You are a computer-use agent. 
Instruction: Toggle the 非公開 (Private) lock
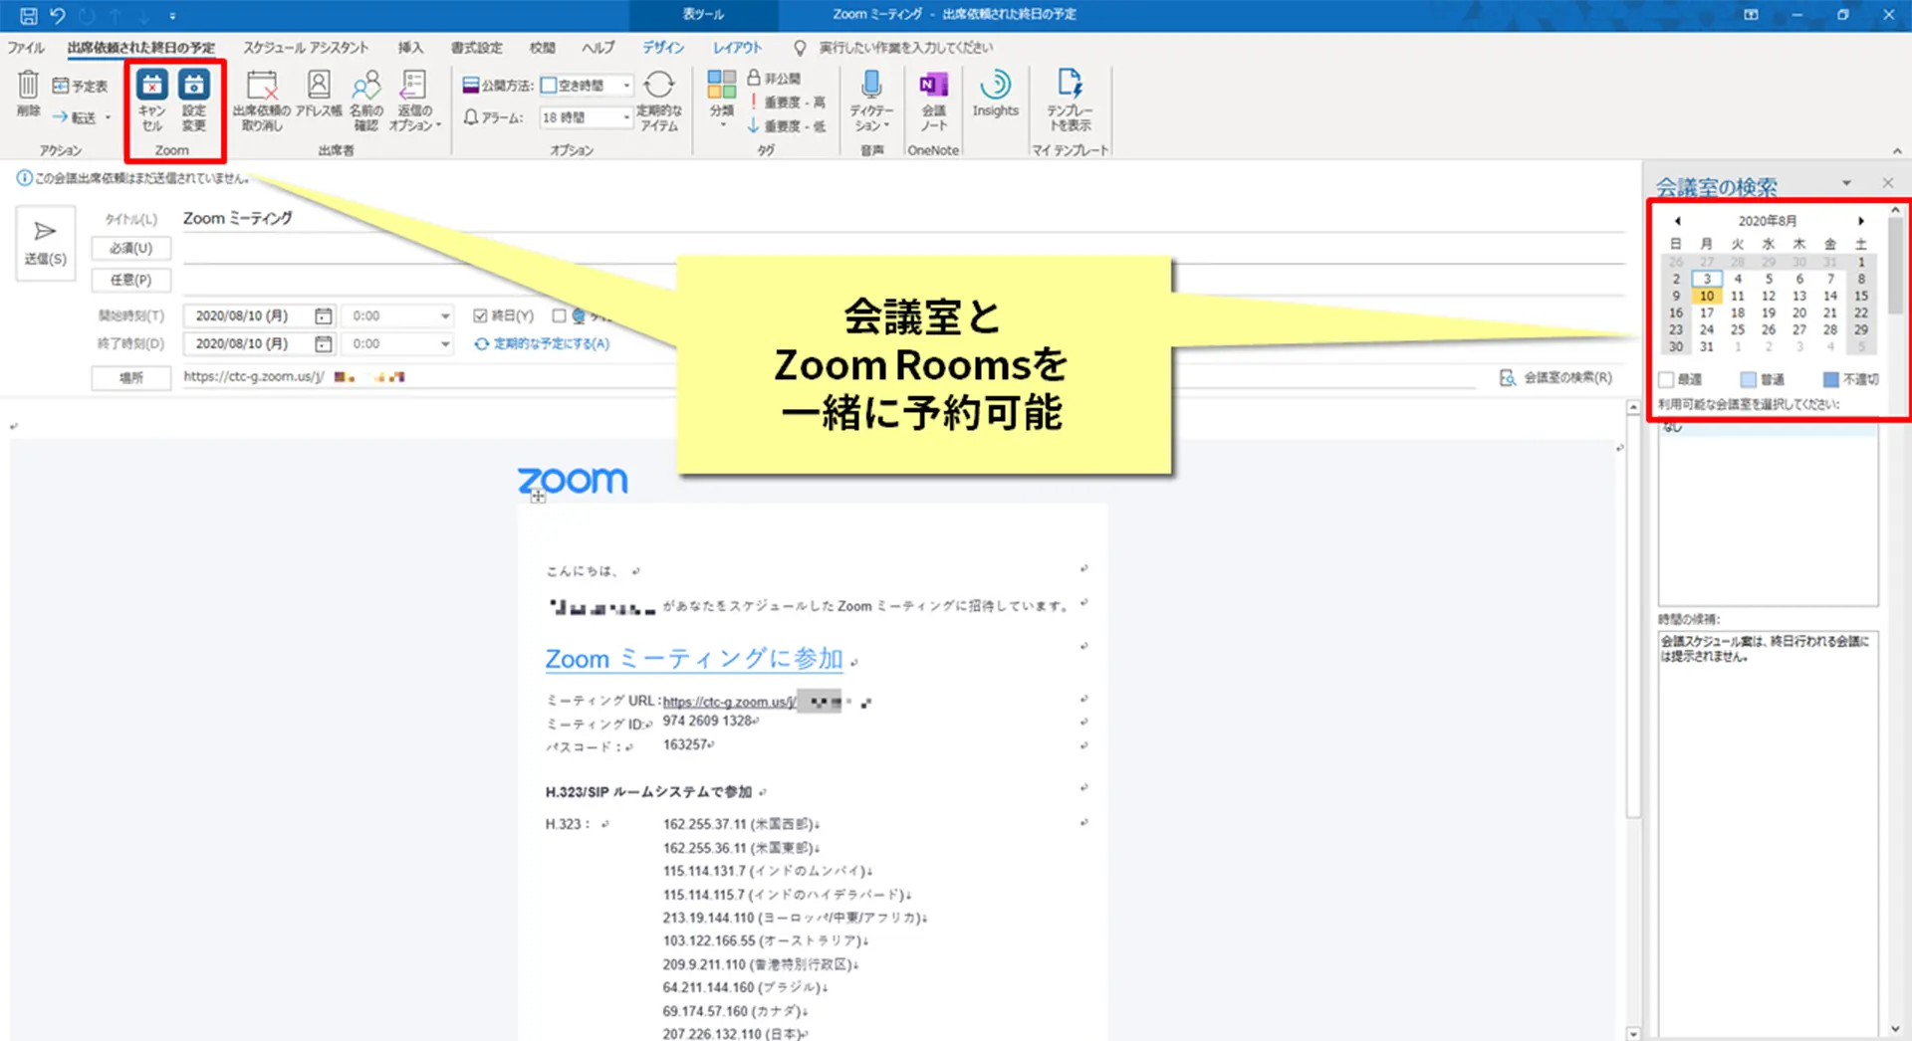(774, 78)
